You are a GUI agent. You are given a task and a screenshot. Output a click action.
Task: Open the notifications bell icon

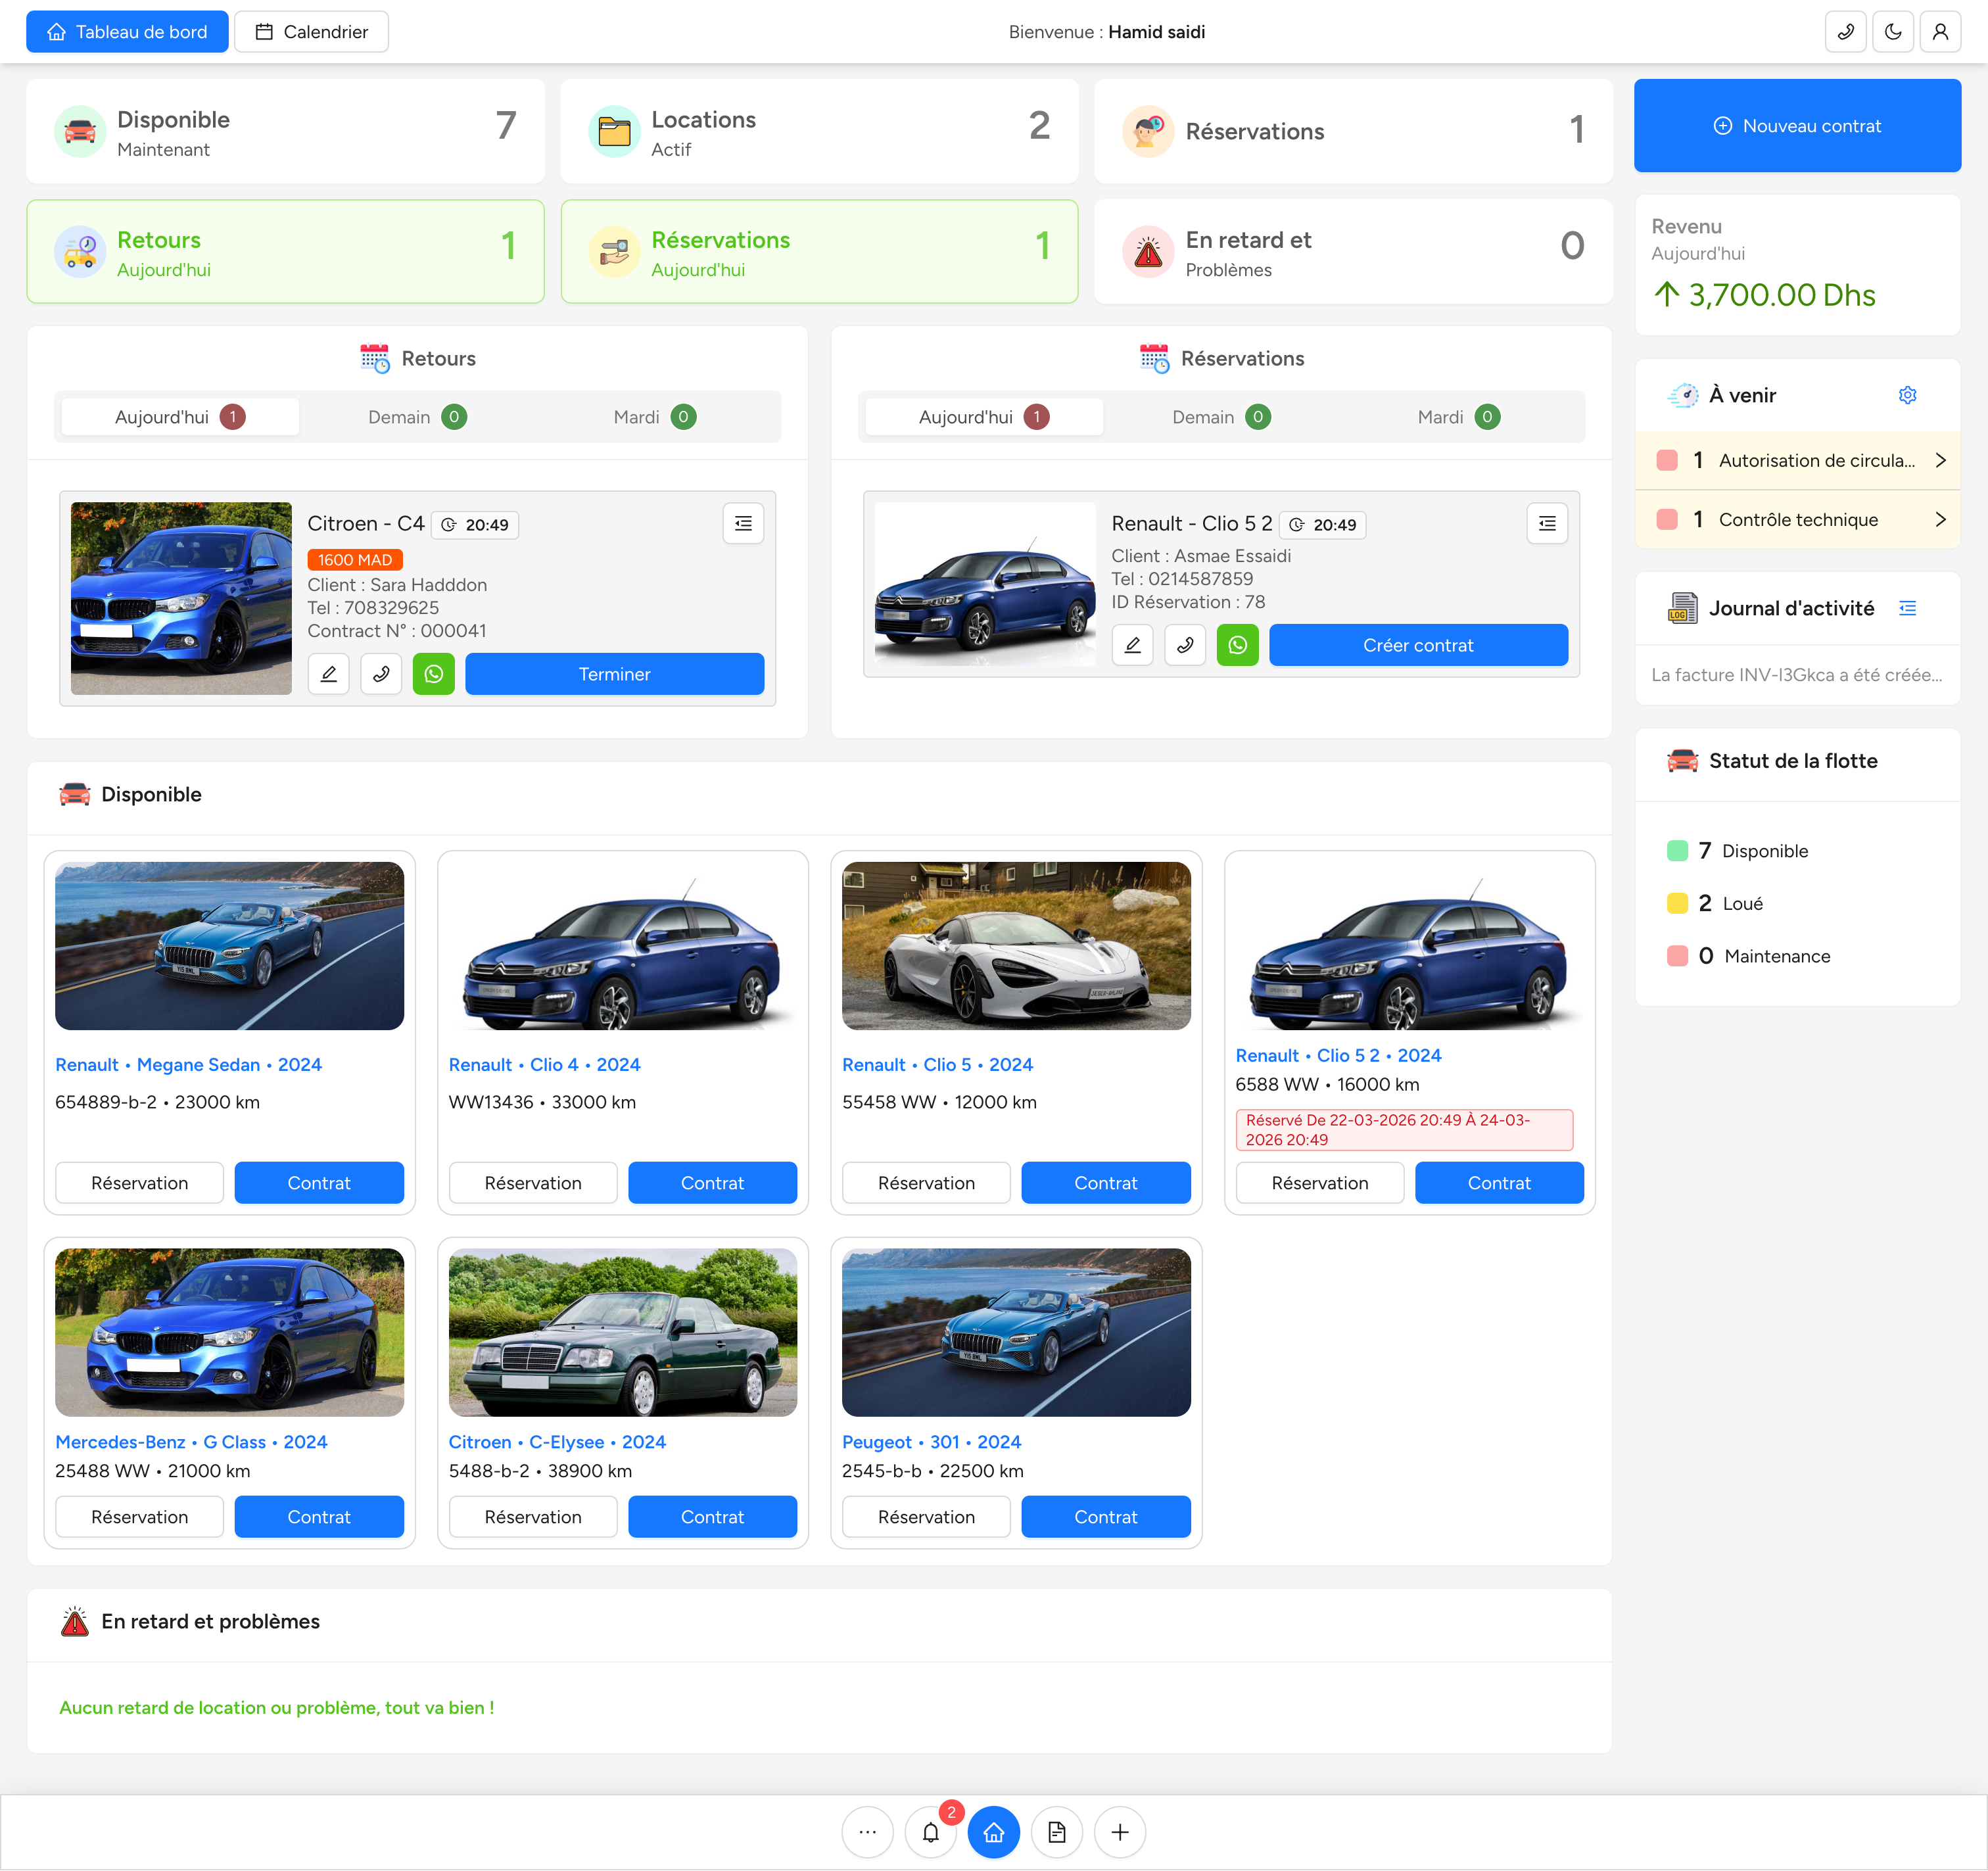tap(930, 1832)
